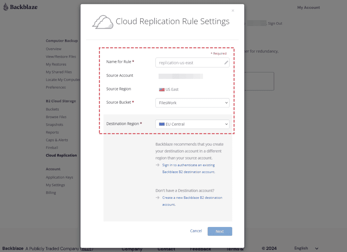Image resolution: width=347 pixels, height=252 pixels.
Task: Click the pencil icon in rule name field
Action: (x=226, y=63)
